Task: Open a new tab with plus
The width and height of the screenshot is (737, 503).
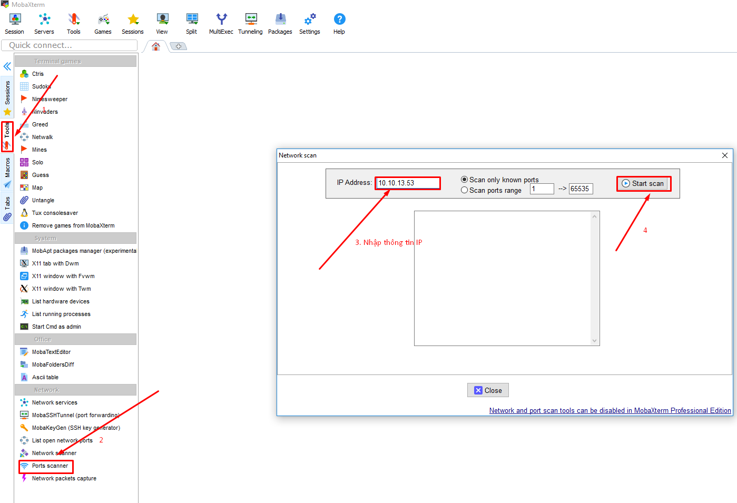Action: [x=179, y=46]
